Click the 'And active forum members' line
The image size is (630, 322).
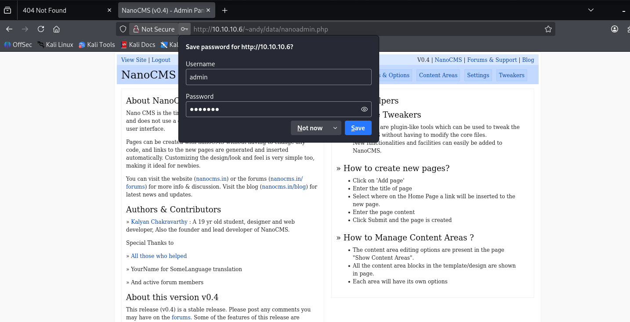point(165,282)
